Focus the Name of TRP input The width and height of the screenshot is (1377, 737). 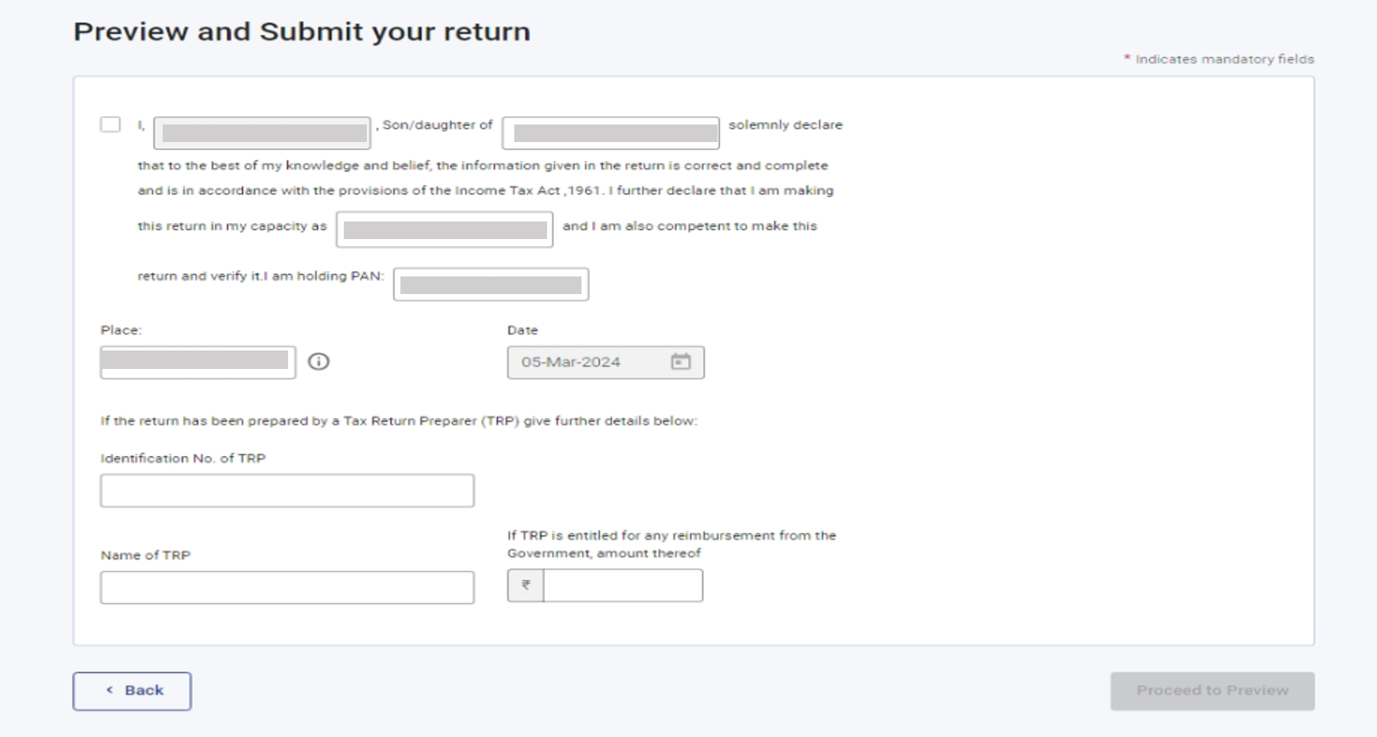tap(287, 587)
